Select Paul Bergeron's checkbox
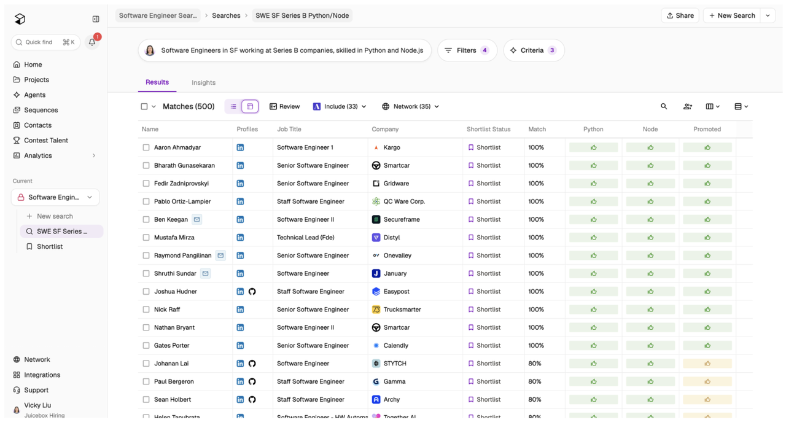 tap(146, 381)
